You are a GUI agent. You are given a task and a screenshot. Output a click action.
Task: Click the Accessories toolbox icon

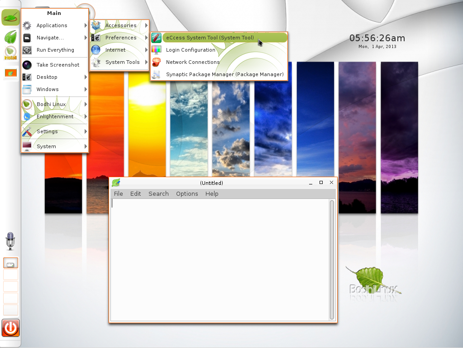pyautogui.click(x=96, y=25)
